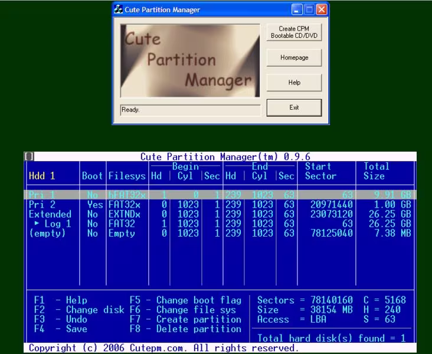Screen dimensions: 432x354
Task: Click the arrow marker beside Log 1
Action: 37,223
